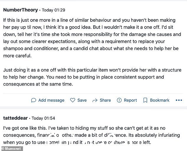Click the Share arrow icon

(x=95, y=100)
